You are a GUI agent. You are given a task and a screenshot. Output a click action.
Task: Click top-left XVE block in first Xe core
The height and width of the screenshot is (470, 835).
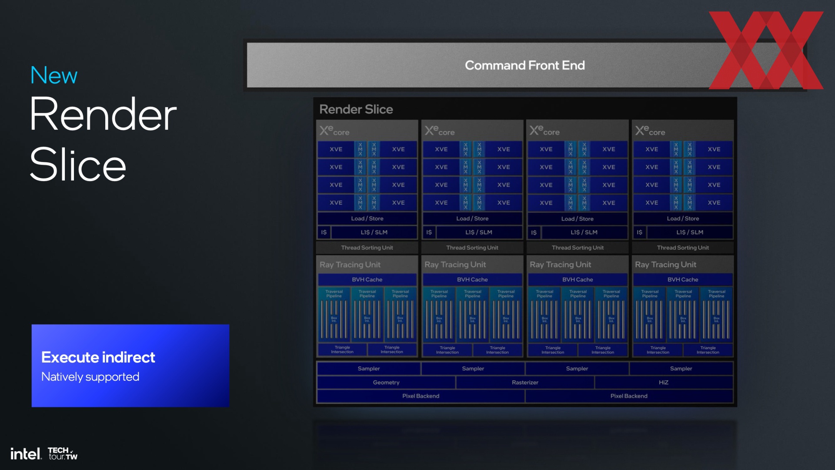[x=336, y=149]
